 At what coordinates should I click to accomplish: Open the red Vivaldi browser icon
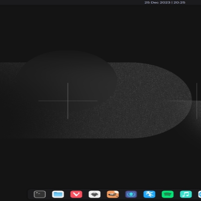(76, 194)
